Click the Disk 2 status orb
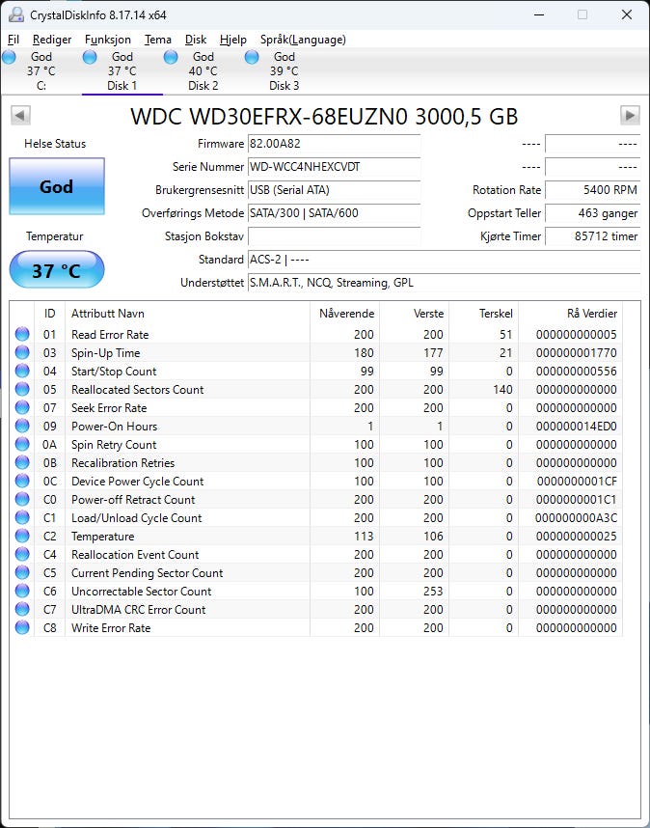 (x=171, y=57)
